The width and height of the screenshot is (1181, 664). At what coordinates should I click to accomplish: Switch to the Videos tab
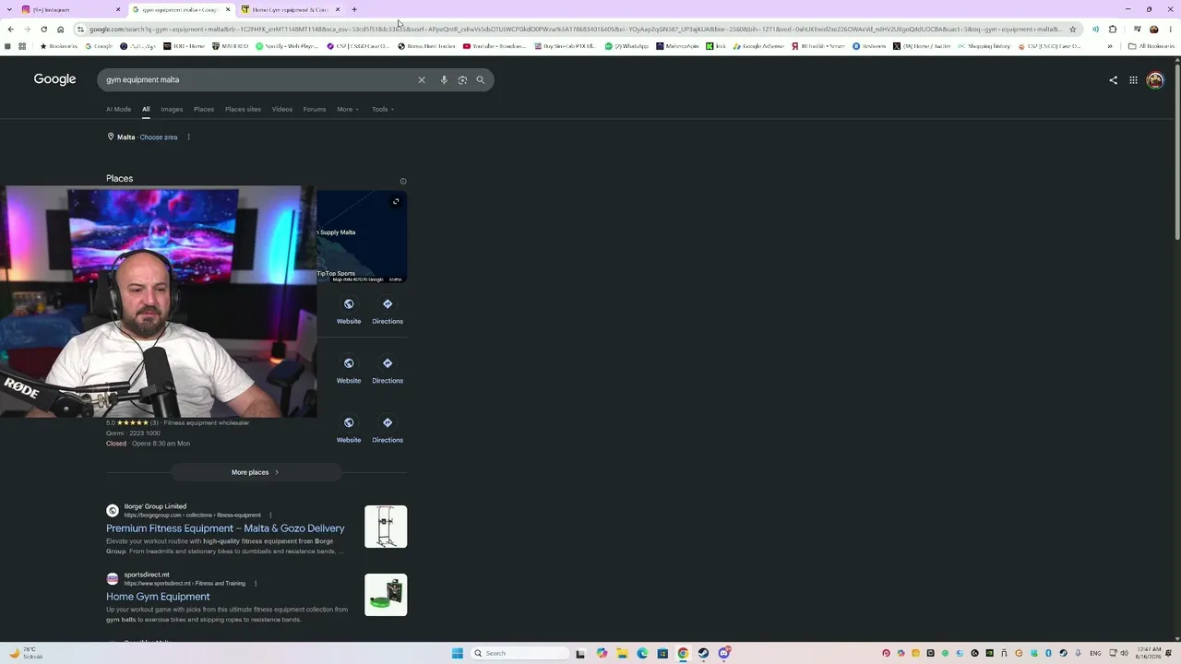pyautogui.click(x=282, y=110)
